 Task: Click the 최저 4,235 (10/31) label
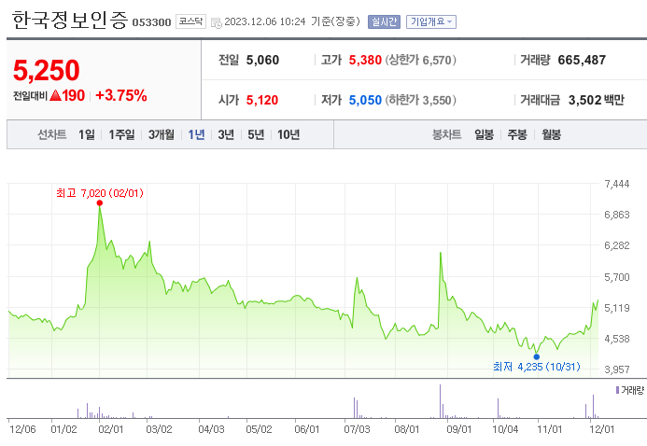tap(537, 367)
